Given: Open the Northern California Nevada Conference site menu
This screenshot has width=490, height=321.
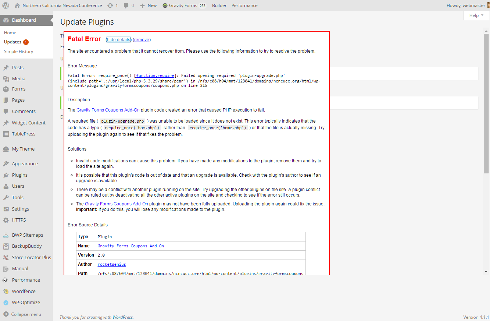Looking at the screenshot, I should pyautogui.click(x=62, y=6).
